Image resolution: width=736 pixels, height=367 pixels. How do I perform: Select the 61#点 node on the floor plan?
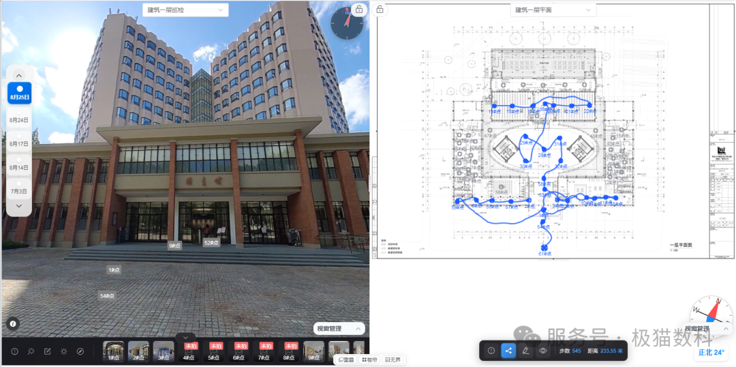(545, 248)
